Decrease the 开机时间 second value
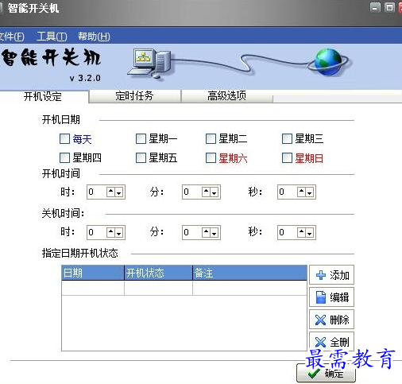 pos(310,192)
